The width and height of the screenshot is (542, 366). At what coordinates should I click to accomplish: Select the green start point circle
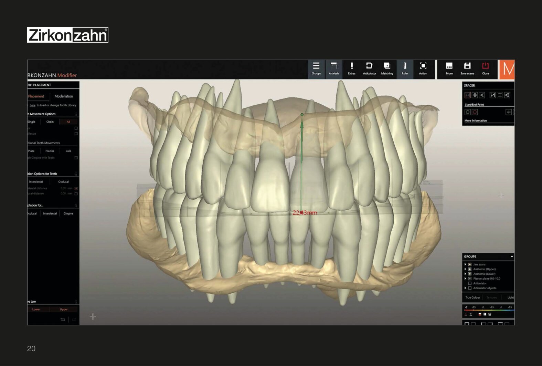(302, 115)
